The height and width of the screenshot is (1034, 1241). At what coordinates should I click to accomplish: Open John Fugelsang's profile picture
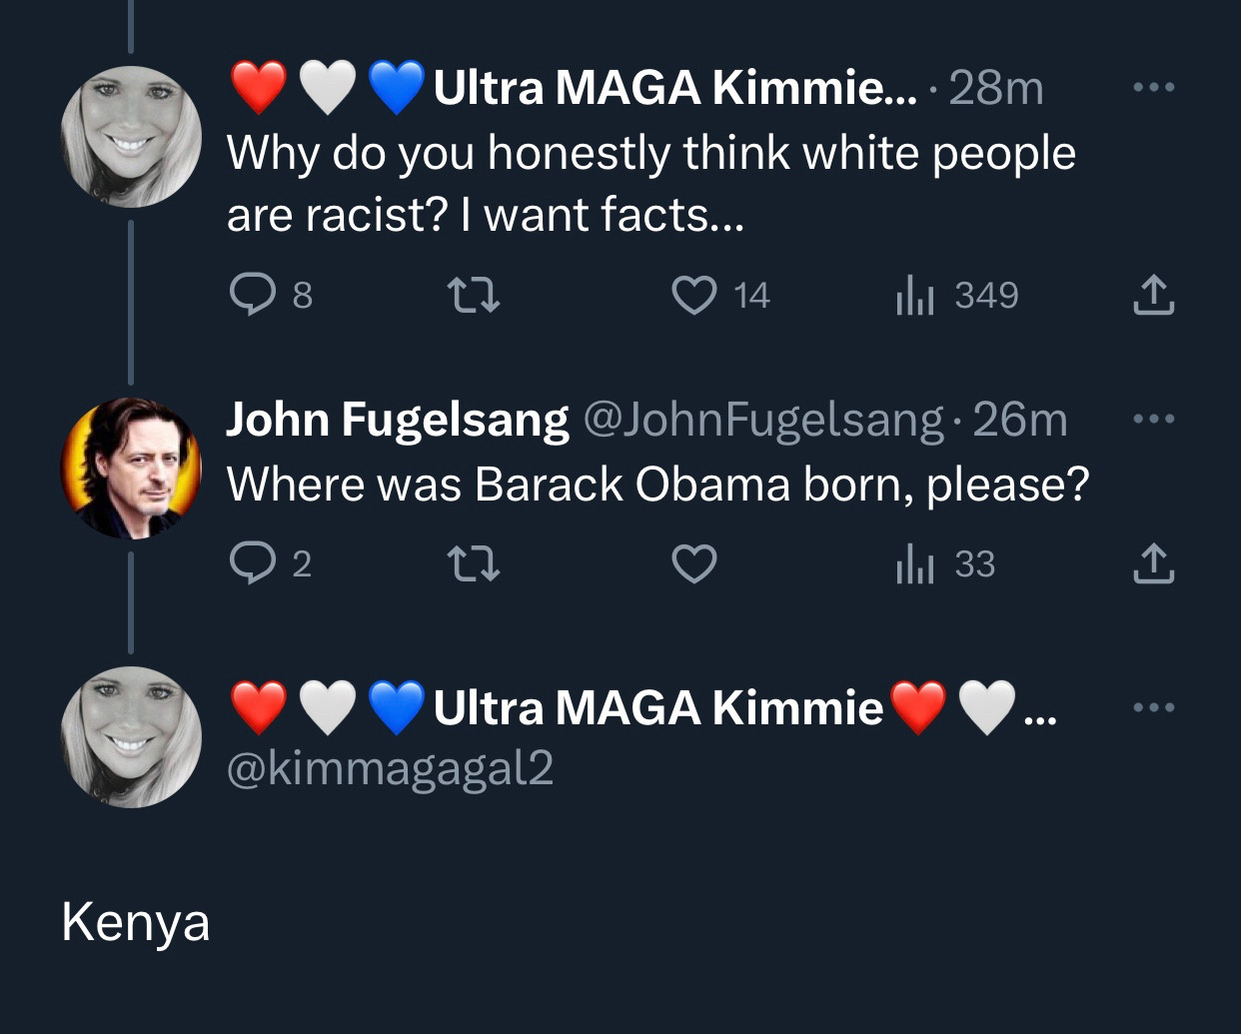[131, 469]
